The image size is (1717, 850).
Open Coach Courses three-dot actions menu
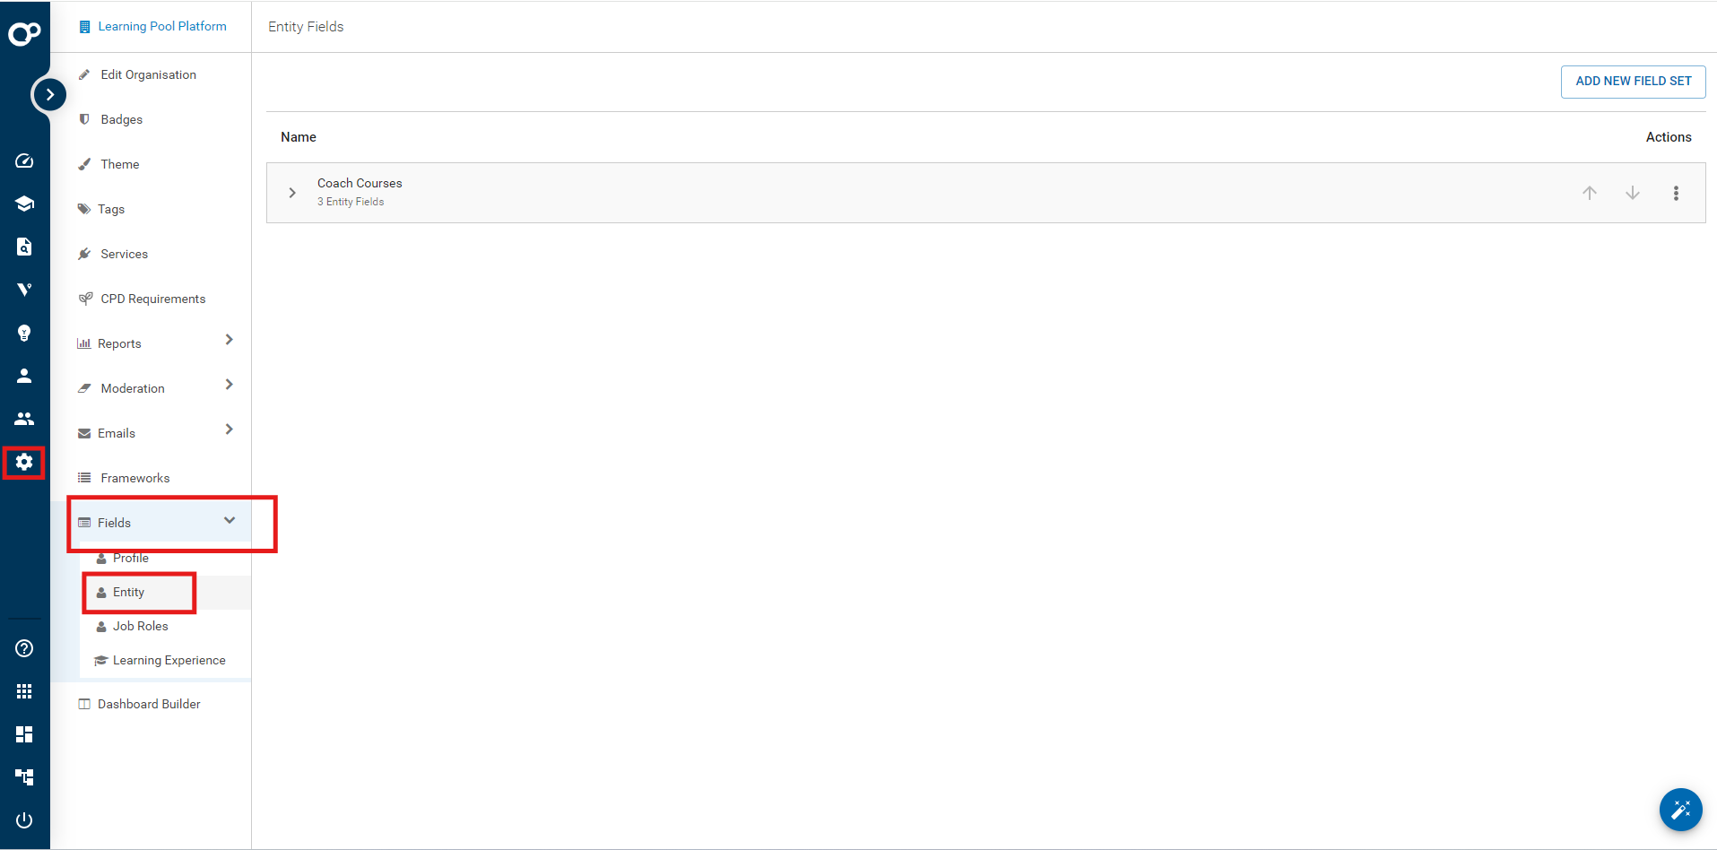(x=1676, y=193)
